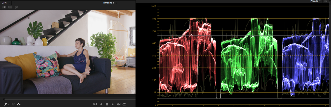Click the 512 scale label
The image size is (331, 107).
[x=154, y=55]
